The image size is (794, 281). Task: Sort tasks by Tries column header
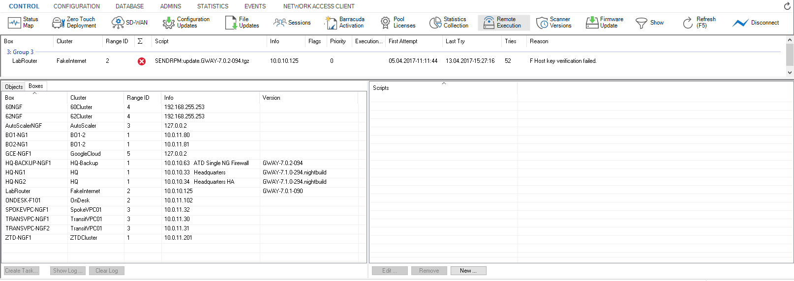(x=514, y=41)
